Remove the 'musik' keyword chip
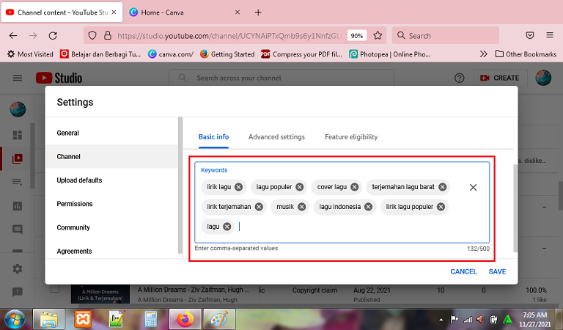The width and height of the screenshot is (563, 330). coord(301,207)
